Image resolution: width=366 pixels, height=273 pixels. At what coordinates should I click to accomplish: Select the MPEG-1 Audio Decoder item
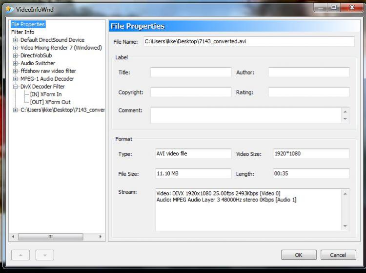[47, 79]
